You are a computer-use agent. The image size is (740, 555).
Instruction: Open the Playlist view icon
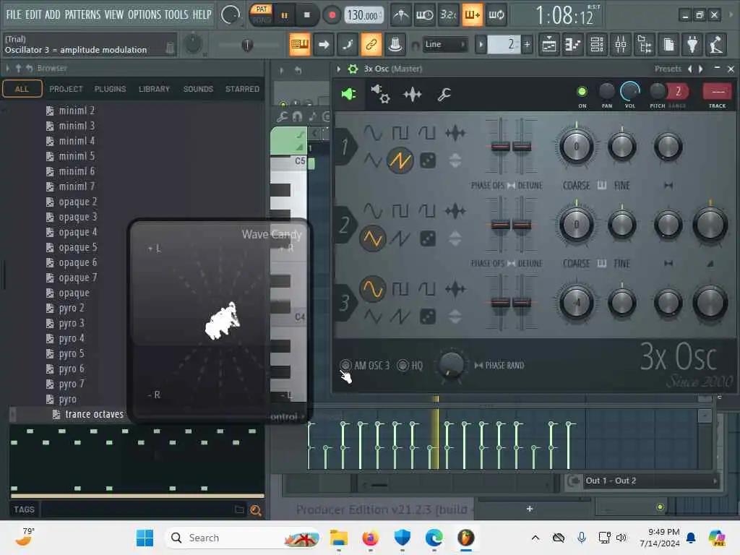point(549,45)
